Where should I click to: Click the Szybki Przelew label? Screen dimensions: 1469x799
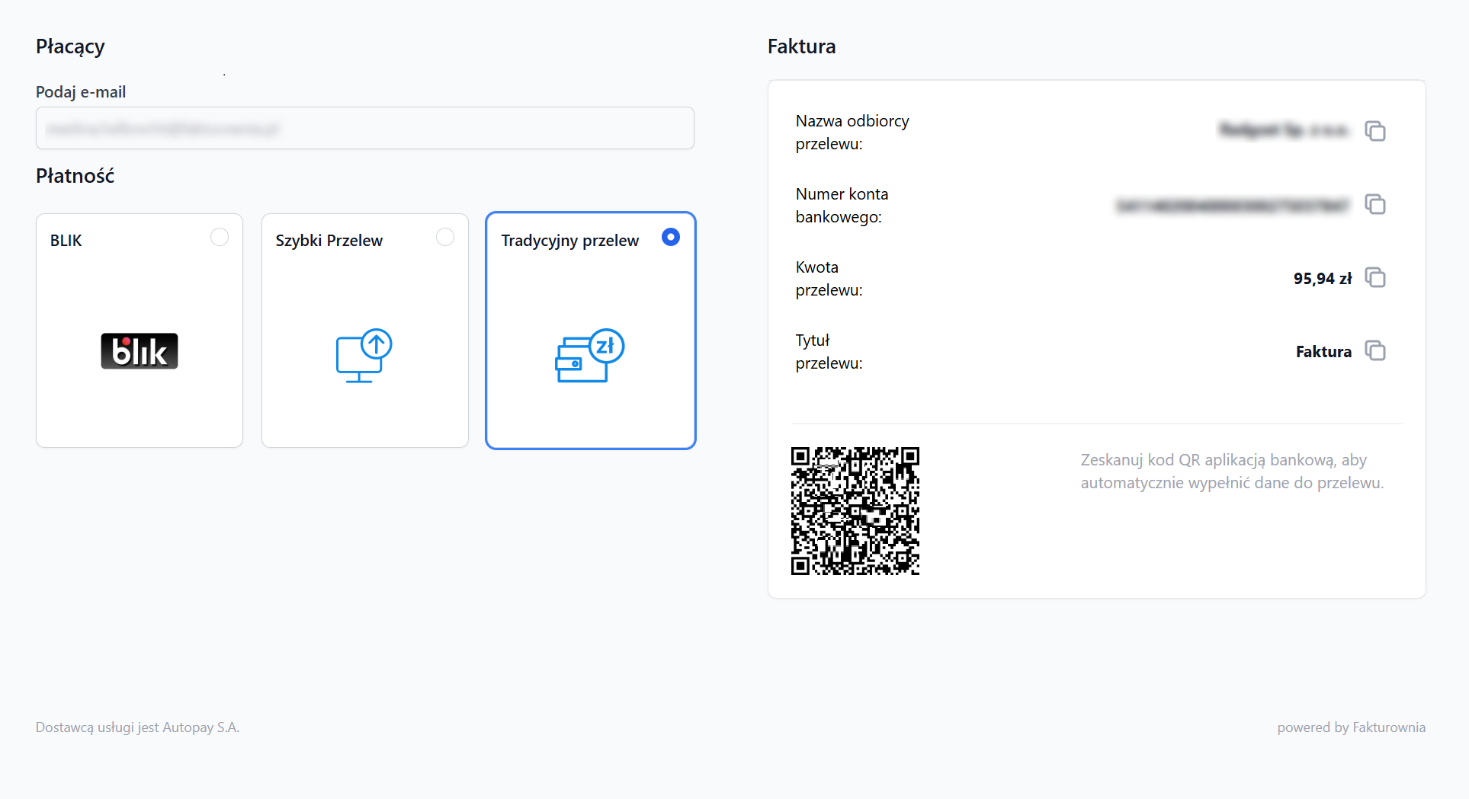[329, 241]
